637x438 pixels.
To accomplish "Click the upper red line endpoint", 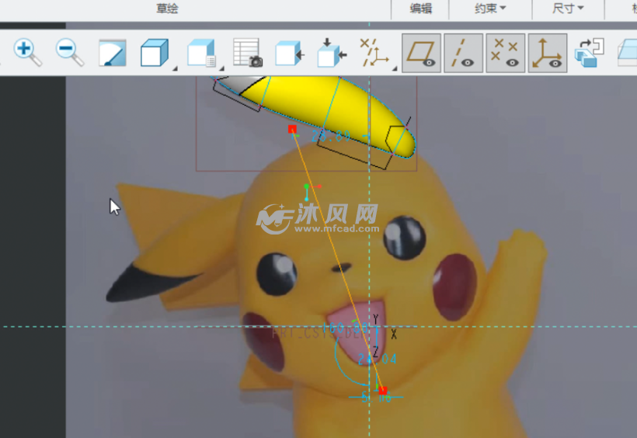I will coord(292,129).
